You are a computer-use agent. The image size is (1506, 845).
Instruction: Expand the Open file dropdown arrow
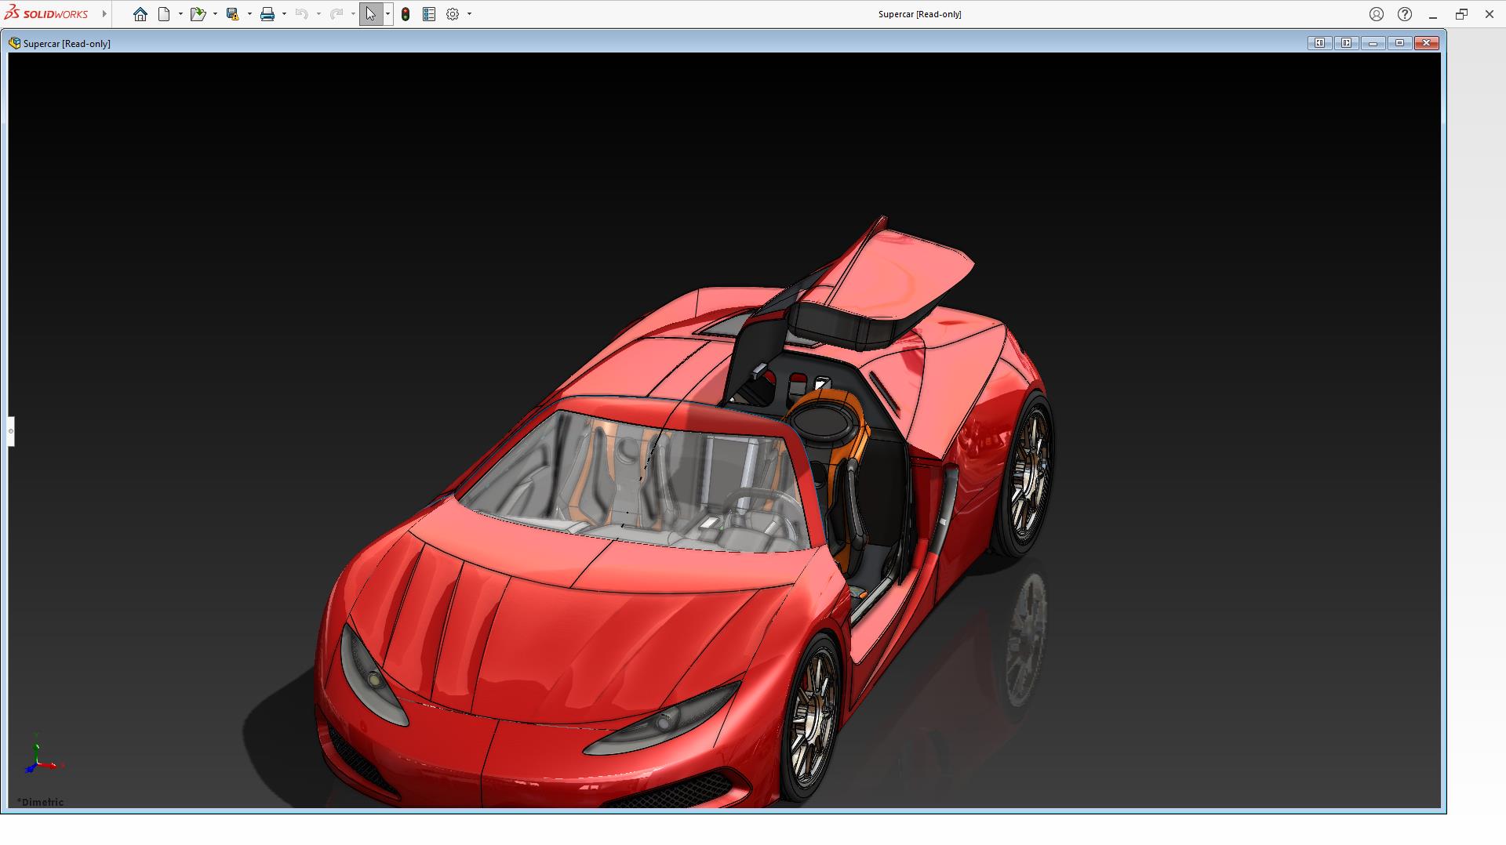[215, 14]
